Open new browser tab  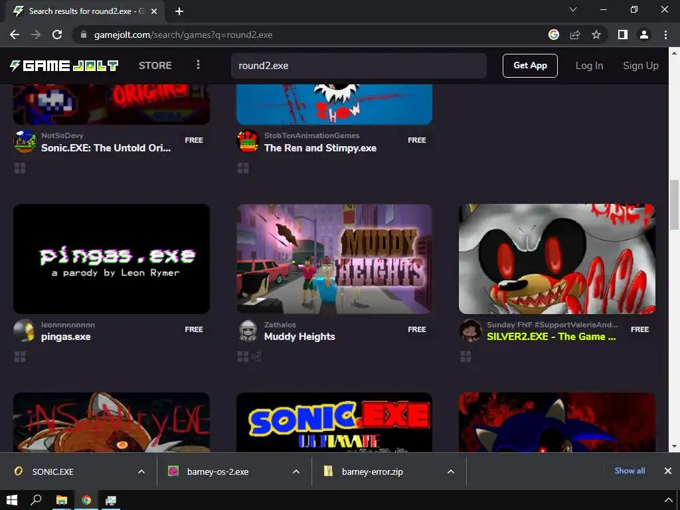pyautogui.click(x=179, y=11)
